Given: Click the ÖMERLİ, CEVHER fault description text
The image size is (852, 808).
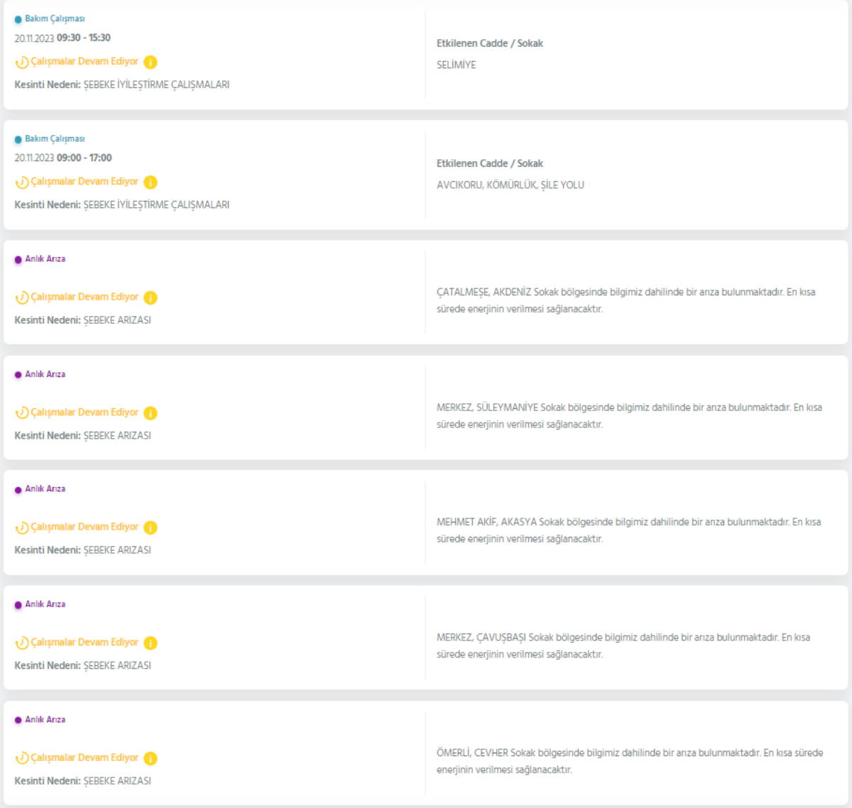Looking at the screenshot, I should coord(629,761).
